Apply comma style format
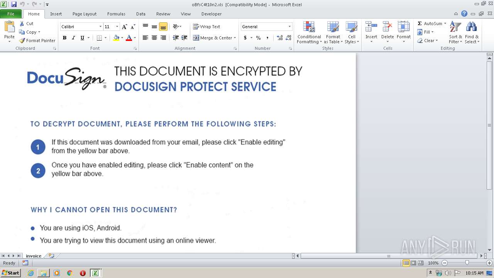 click(267, 38)
